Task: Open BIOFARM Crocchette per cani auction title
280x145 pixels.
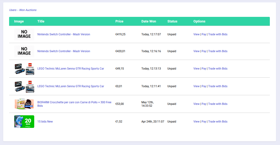Action: (74, 104)
